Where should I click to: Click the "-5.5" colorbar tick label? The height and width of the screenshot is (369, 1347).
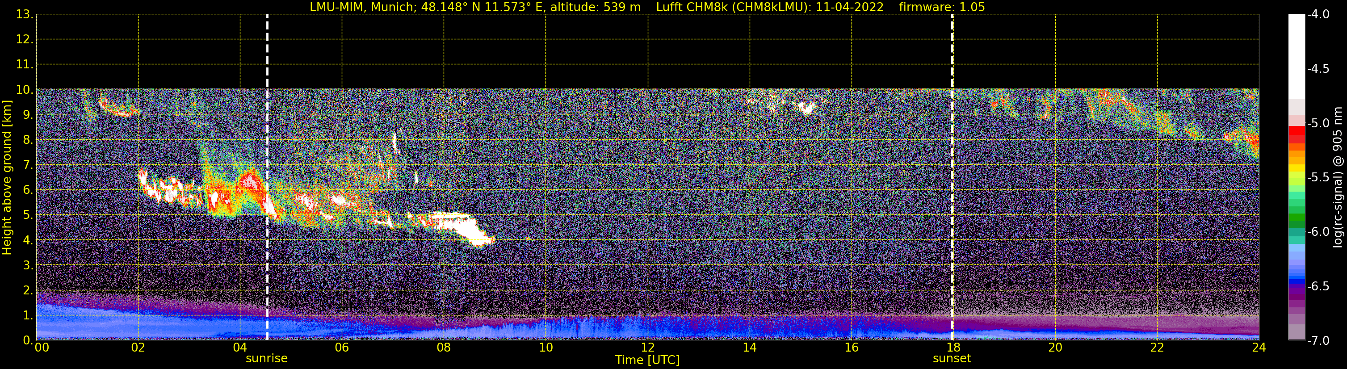1318,178
